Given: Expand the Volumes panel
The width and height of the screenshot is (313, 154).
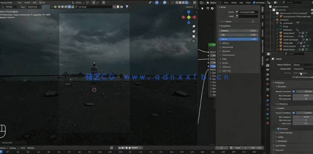Looking at the screenshot, I should tap(280, 150).
